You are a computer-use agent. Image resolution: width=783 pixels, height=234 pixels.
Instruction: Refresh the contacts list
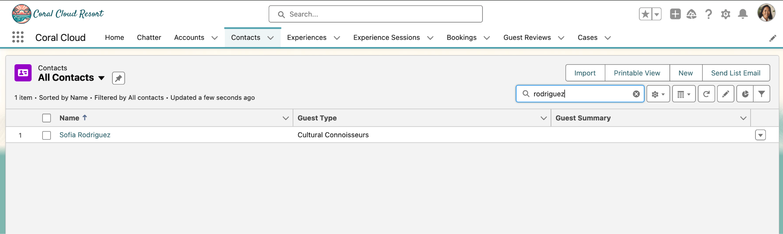pyautogui.click(x=706, y=94)
